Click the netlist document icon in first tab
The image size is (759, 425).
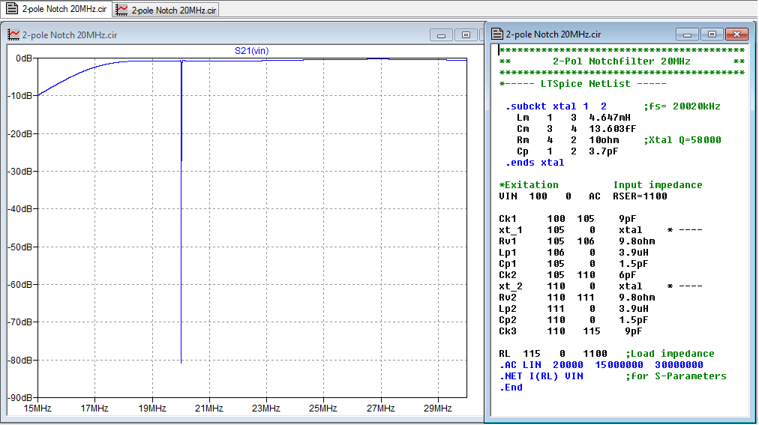[x=12, y=9]
